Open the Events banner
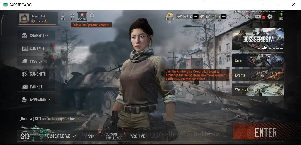Image resolution: width=301 pixels, height=145 pixels. click(x=258, y=75)
